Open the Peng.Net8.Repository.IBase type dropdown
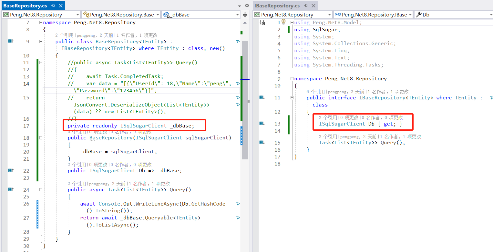 [x=373, y=15]
